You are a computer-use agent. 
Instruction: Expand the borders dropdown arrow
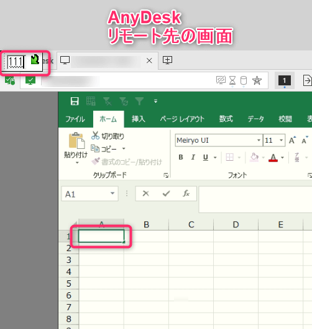pyautogui.click(x=239, y=158)
